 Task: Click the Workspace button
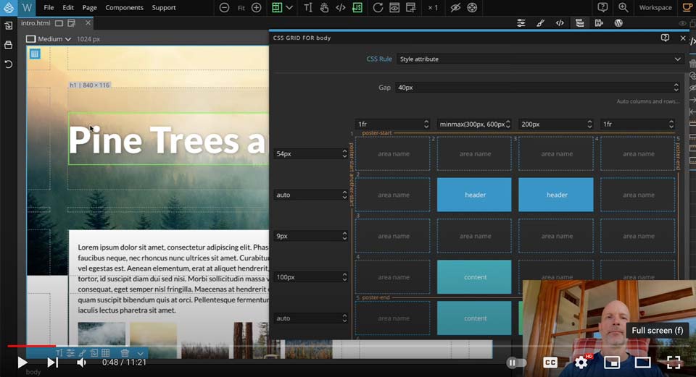(x=655, y=8)
